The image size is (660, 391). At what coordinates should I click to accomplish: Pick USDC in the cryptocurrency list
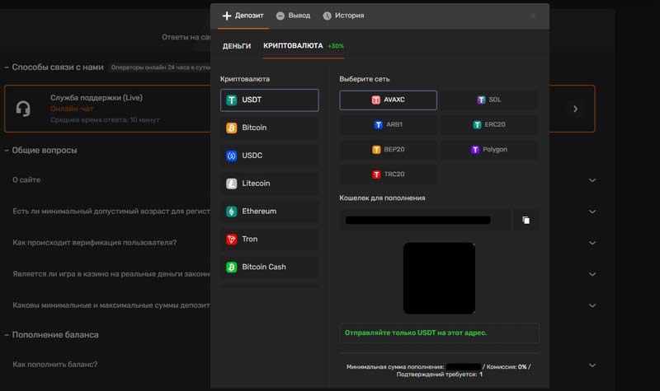click(x=269, y=156)
